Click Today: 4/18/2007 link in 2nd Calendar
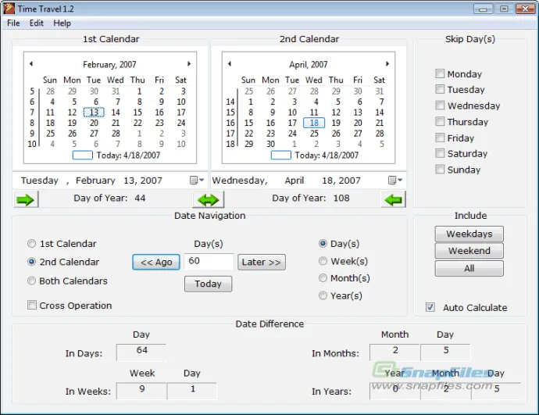Screen dimensions: 539x415 click(x=327, y=155)
